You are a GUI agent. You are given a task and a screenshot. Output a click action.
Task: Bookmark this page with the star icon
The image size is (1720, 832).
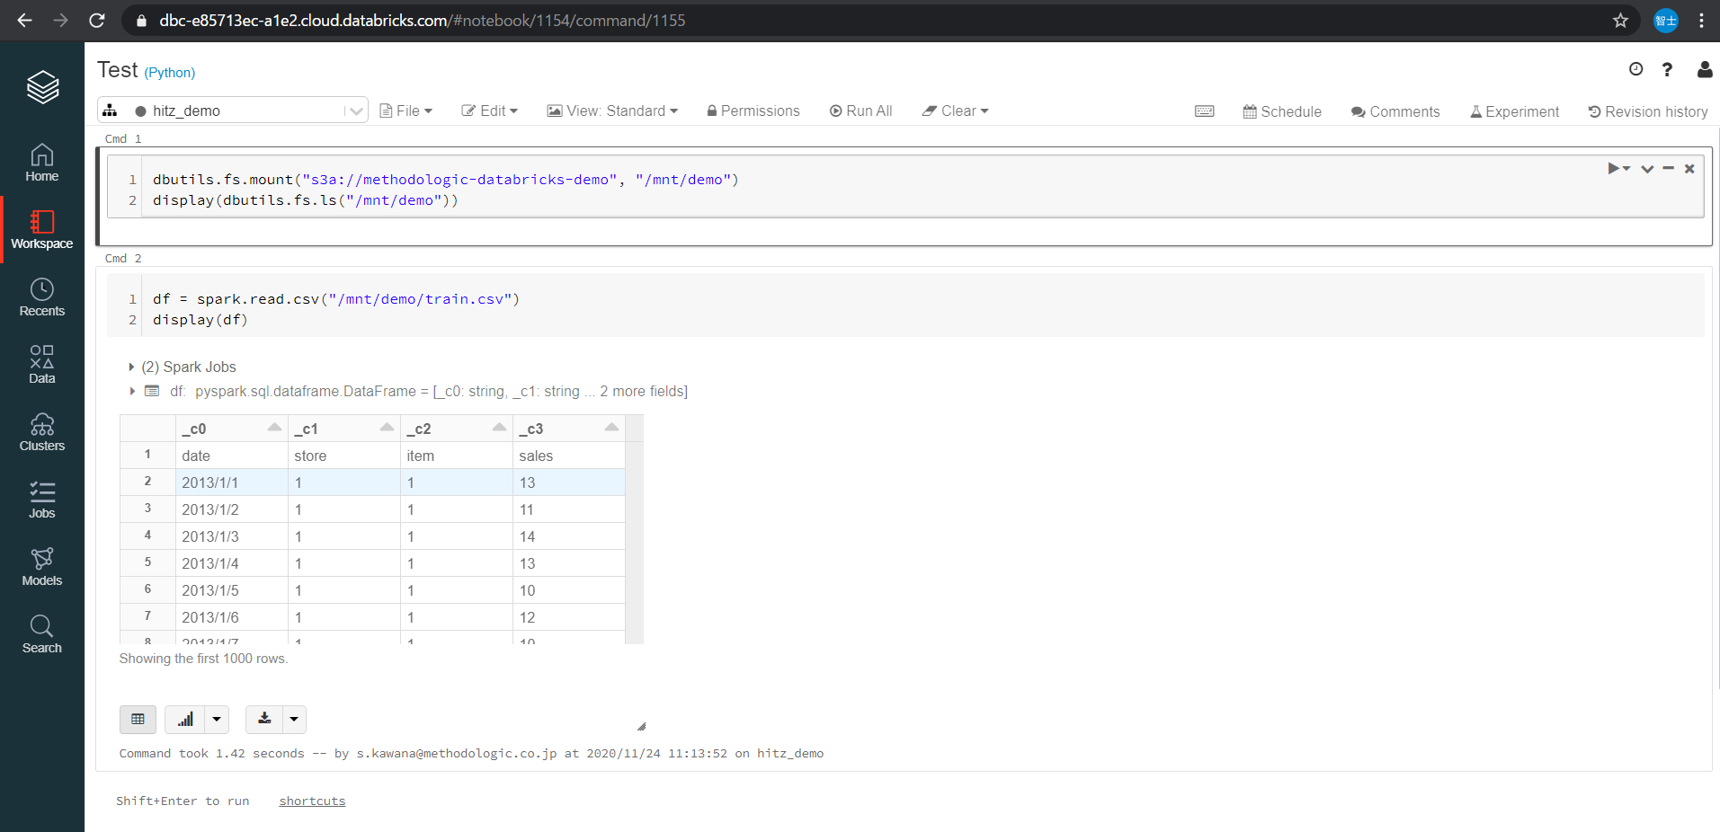(x=1620, y=21)
